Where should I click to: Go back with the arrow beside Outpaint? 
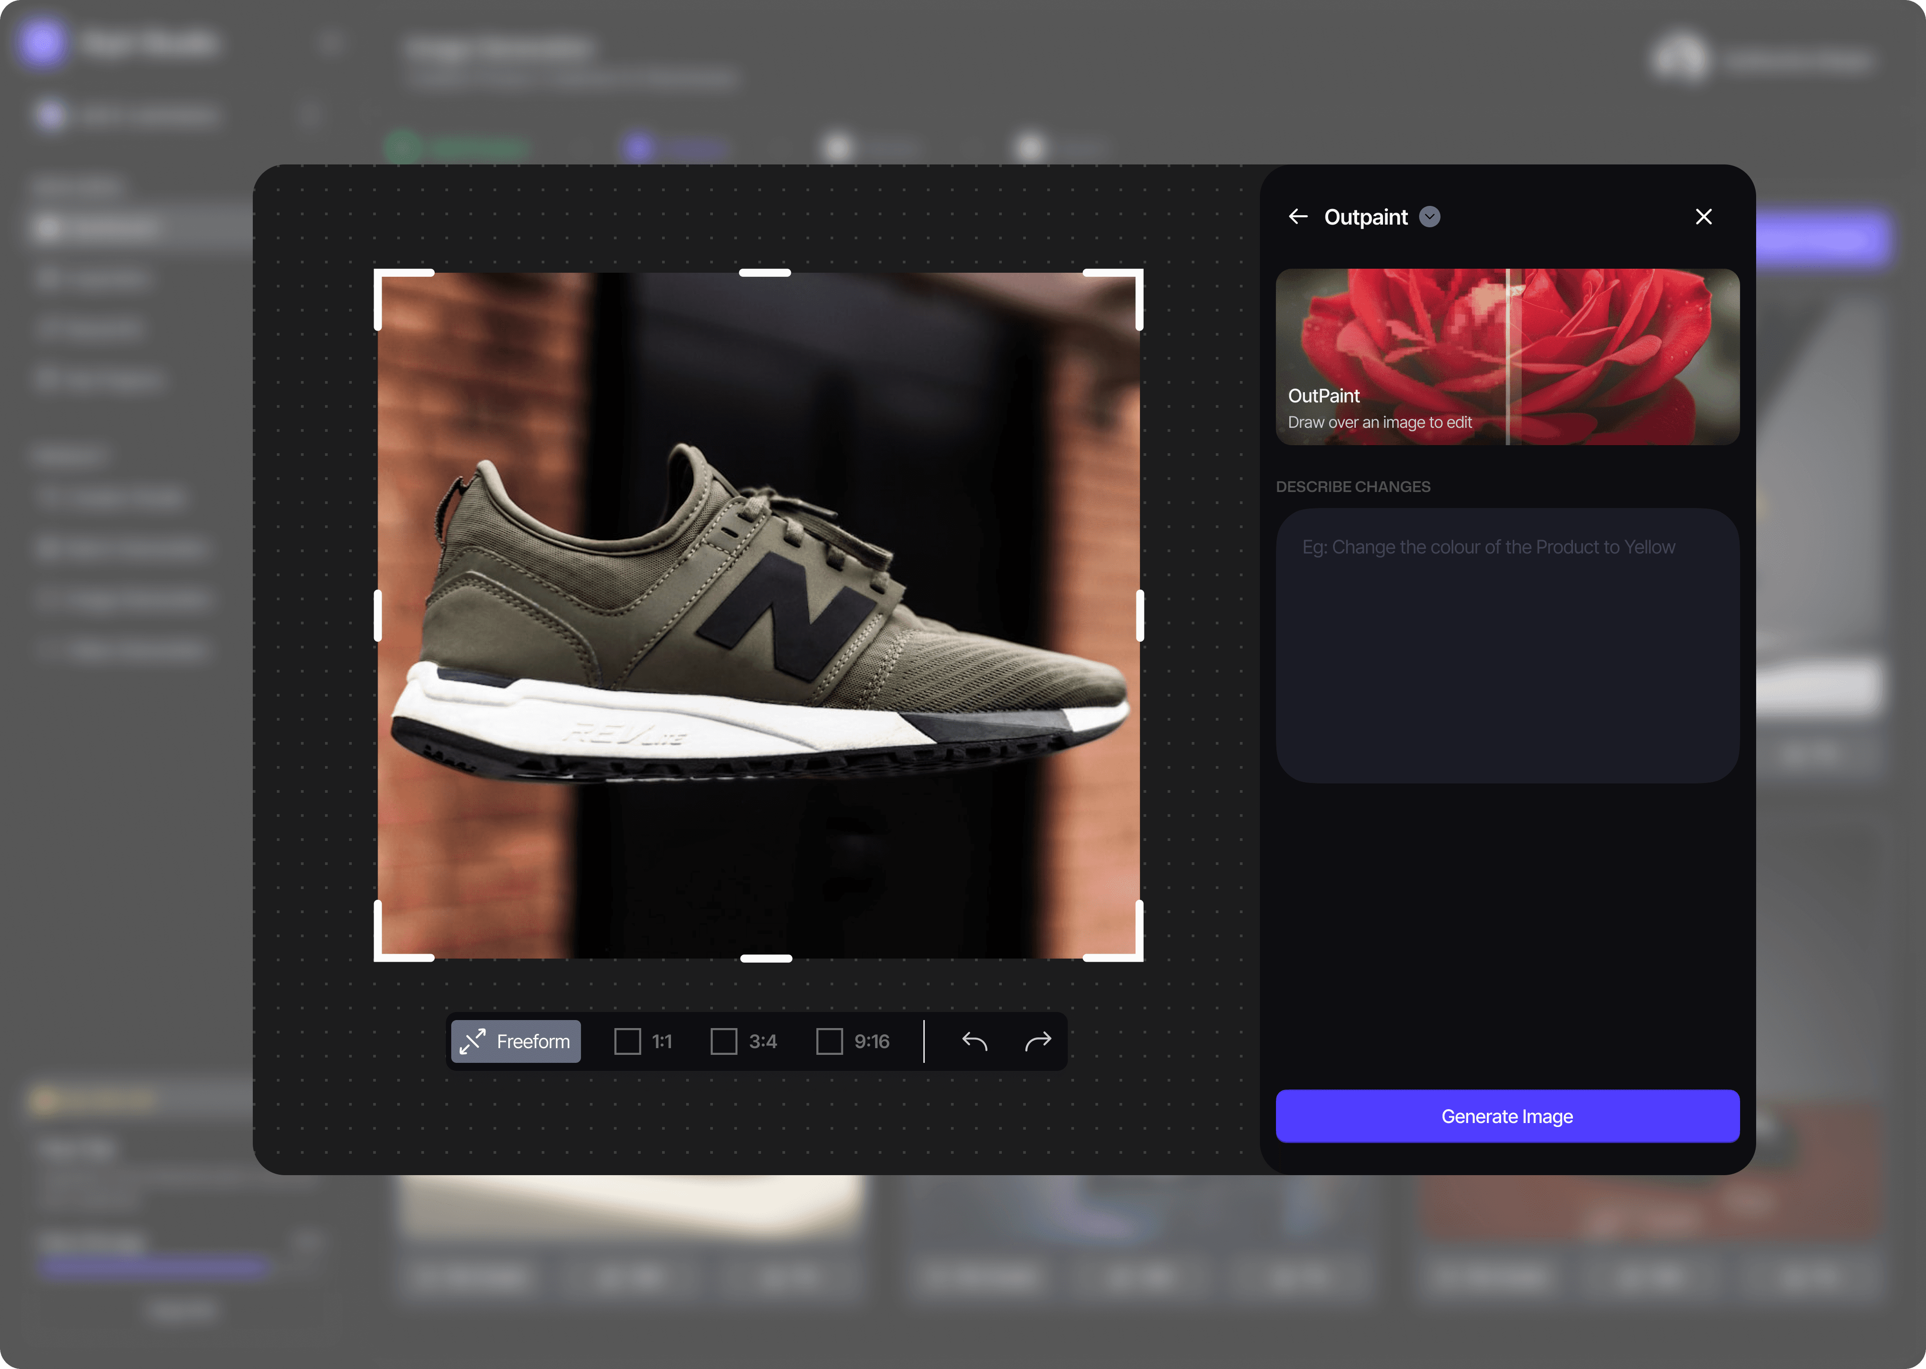(1298, 217)
